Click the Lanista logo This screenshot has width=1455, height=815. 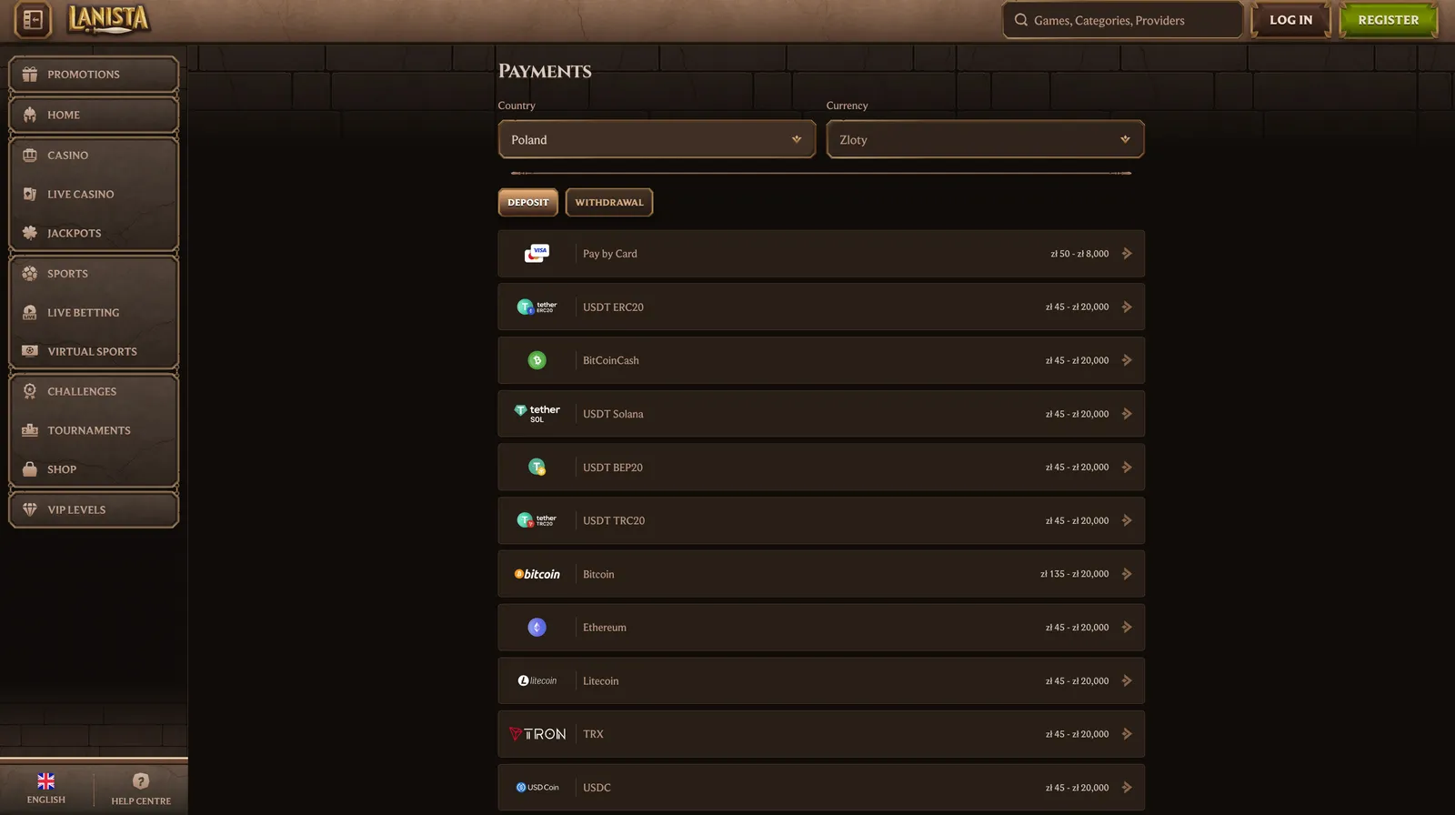click(109, 19)
